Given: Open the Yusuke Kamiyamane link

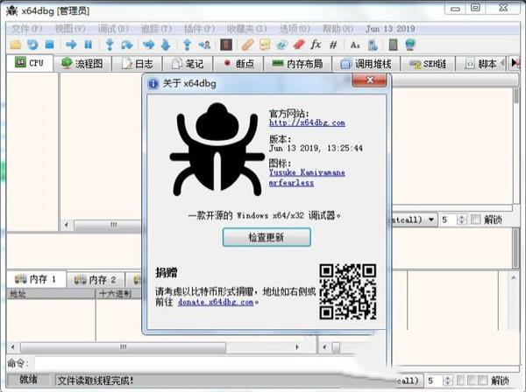Looking at the screenshot, I should 307,172.
